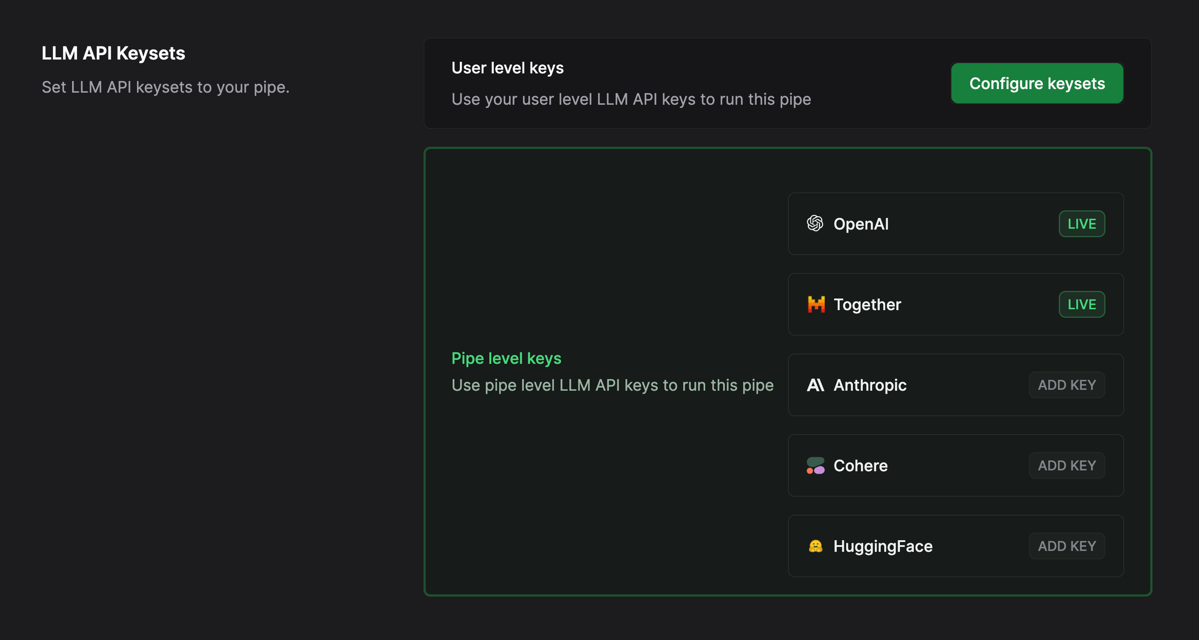Screen dimensions: 1199x640
Task: Click the OpenAI LIVE badge
Action: coord(1082,224)
